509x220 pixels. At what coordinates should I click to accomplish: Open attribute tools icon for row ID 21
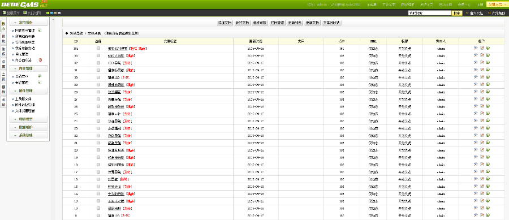point(476,143)
